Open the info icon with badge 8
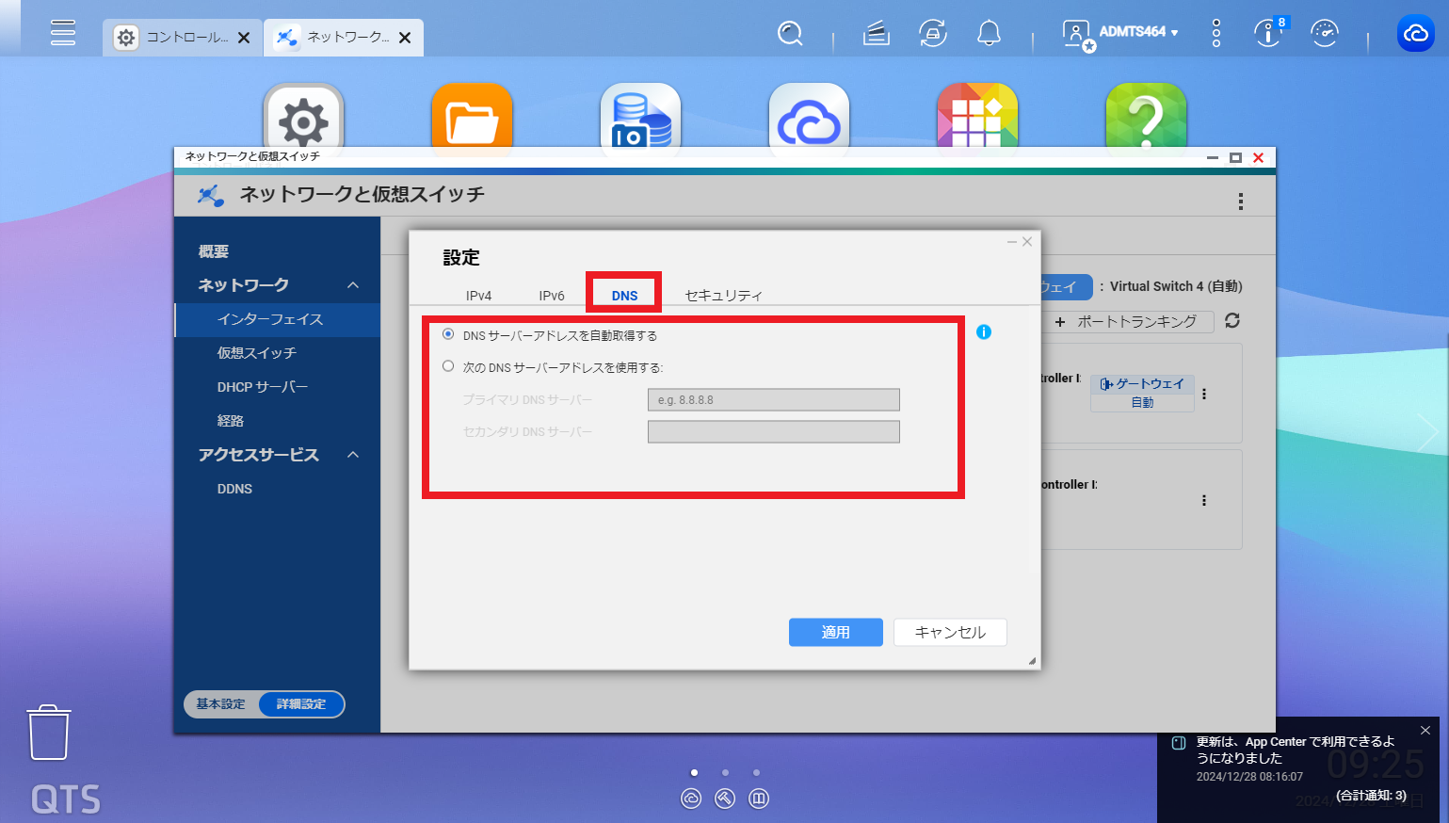This screenshot has width=1449, height=823. (x=1268, y=34)
